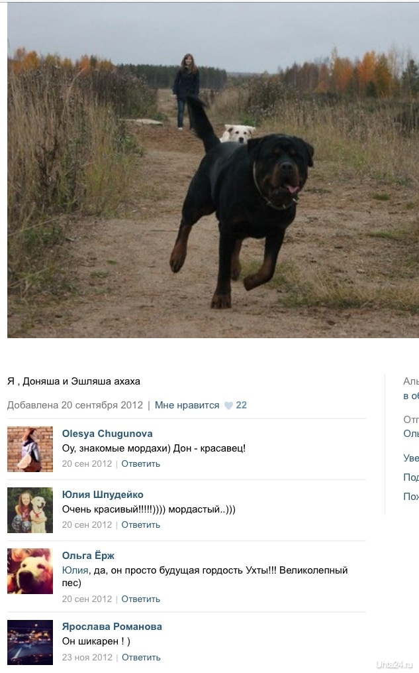Click the 'Юлия' mention in Ольга's comment
Image resolution: width=419 pixels, height=673 pixels.
coord(75,570)
